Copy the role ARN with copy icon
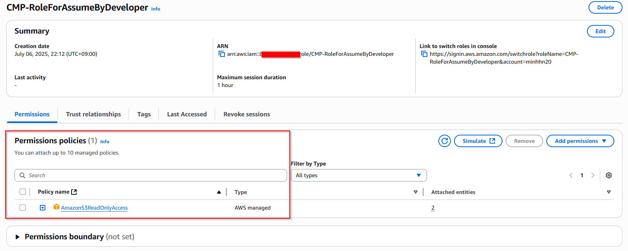This screenshot has width=628, height=251. [x=221, y=54]
